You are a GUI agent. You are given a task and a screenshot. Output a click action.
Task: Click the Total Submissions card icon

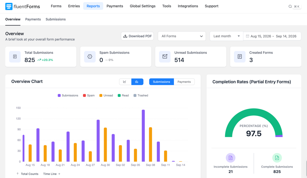pyautogui.click(x=15, y=57)
